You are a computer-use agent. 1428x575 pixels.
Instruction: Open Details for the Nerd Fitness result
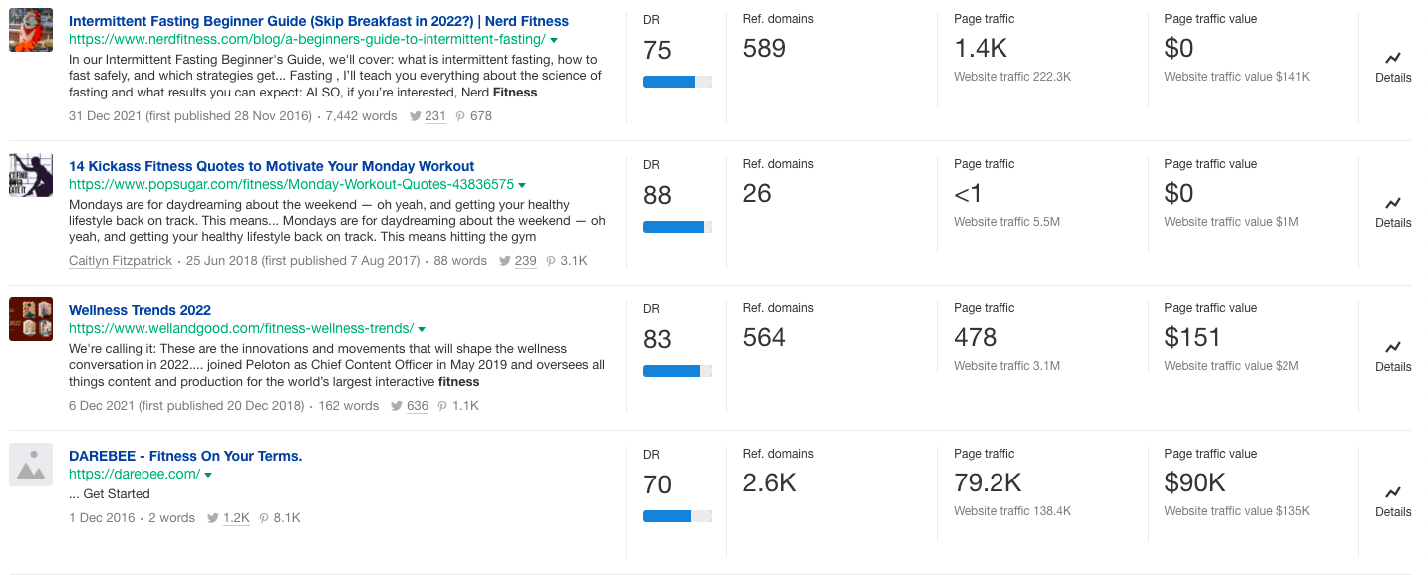1392,67
